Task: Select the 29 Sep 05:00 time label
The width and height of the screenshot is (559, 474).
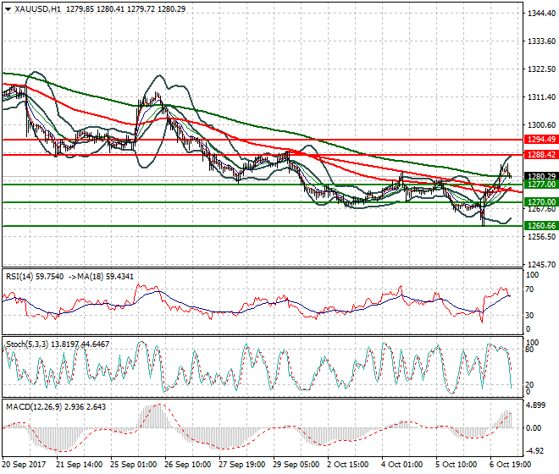Action: tap(296, 465)
